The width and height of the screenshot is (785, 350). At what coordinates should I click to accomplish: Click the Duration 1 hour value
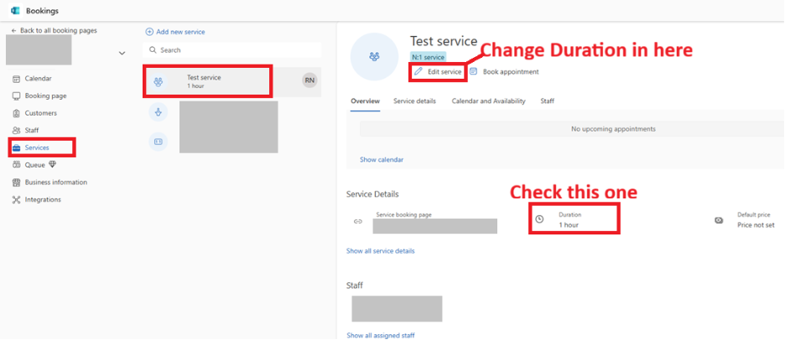coord(569,225)
